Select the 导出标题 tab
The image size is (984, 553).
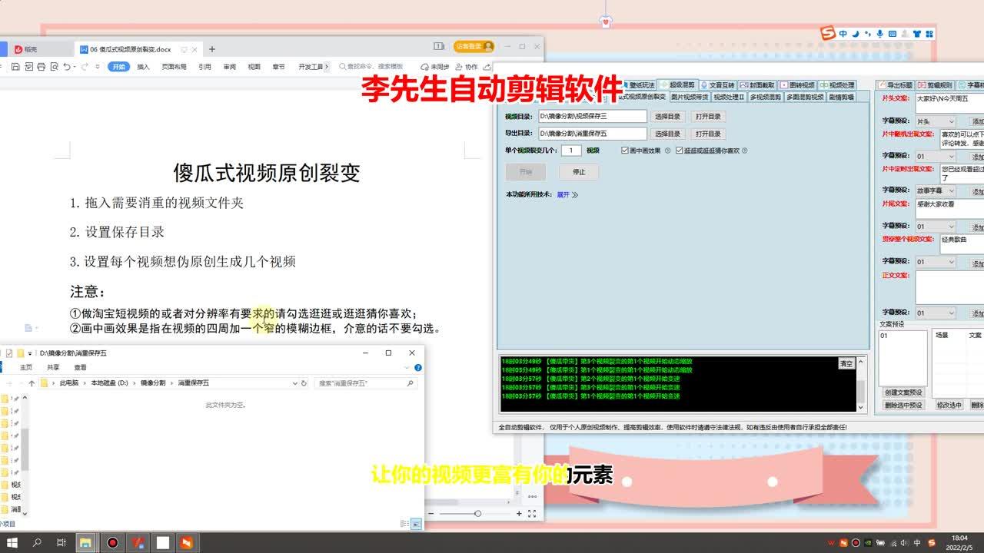[x=895, y=85]
